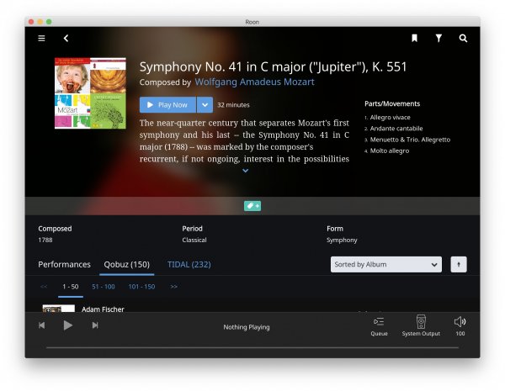Image resolution: width=505 pixels, height=391 pixels.
Task: Open the Play Now options dropdown arrow
Action: pyautogui.click(x=205, y=105)
